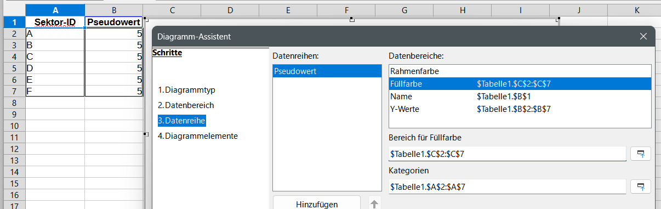The width and height of the screenshot is (661, 209).
Task: Select Rahmenfarbe row in Datenbereiche
Action: 520,71
